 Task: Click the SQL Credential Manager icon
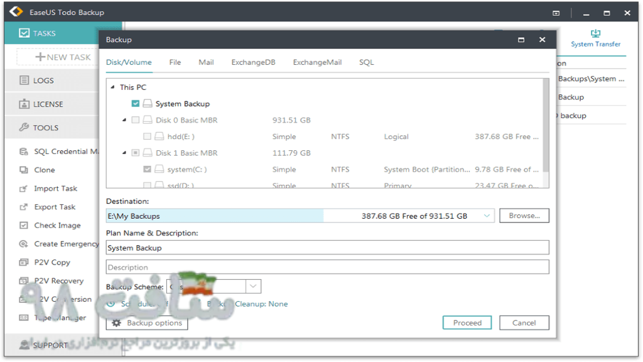24,151
